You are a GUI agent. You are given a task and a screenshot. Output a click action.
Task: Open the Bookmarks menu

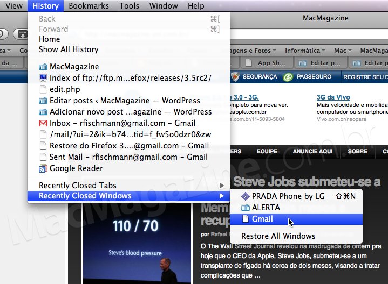[x=89, y=5]
